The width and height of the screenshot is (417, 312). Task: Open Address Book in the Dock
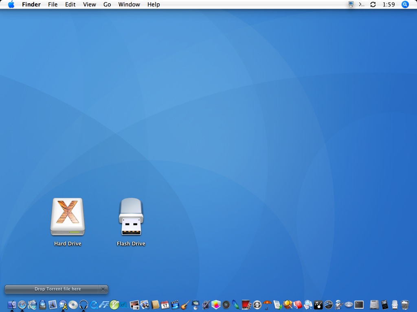tap(155, 305)
